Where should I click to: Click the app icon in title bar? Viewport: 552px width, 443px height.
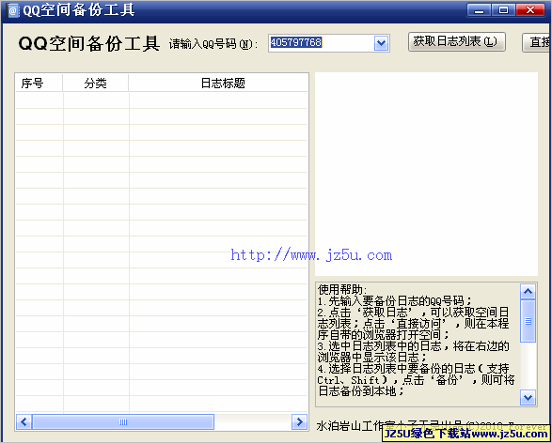click(x=12, y=10)
